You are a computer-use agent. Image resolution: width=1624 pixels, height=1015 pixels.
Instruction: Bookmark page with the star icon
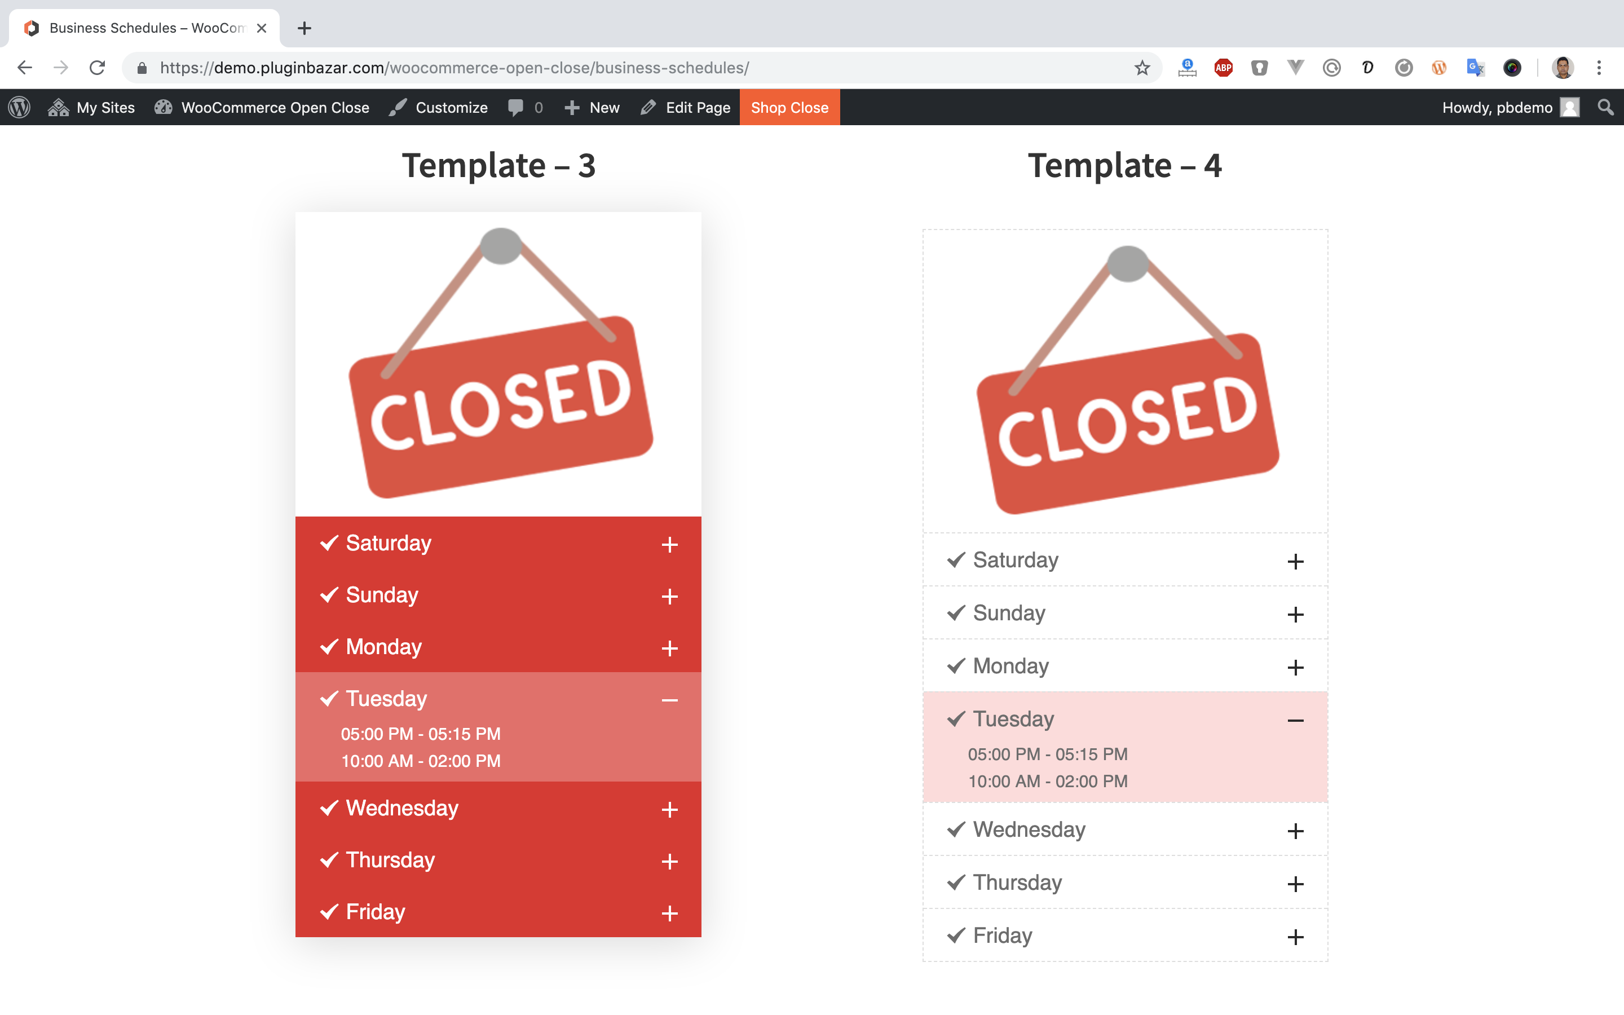1141,68
